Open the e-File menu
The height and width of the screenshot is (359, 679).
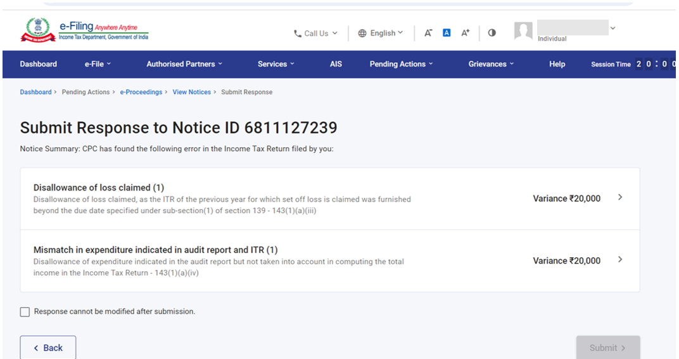pos(98,64)
